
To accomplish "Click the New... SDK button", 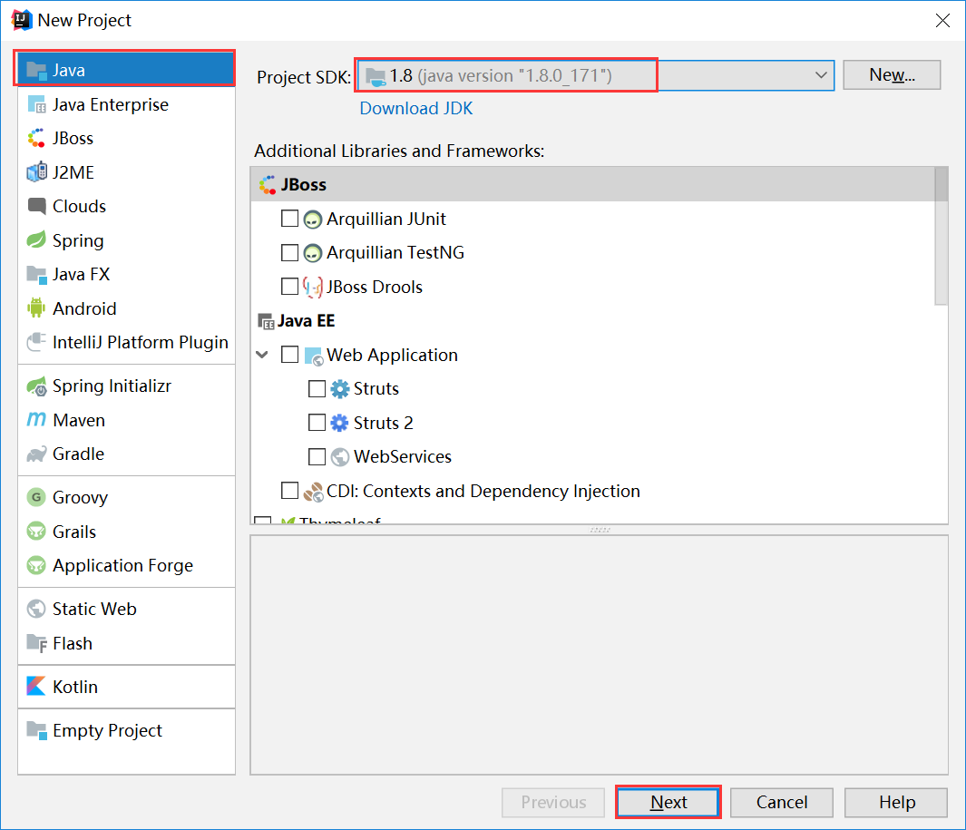I will pyautogui.click(x=892, y=75).
